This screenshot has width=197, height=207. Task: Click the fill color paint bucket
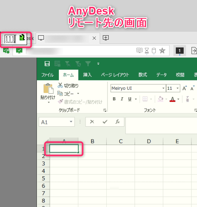point(160,99)
